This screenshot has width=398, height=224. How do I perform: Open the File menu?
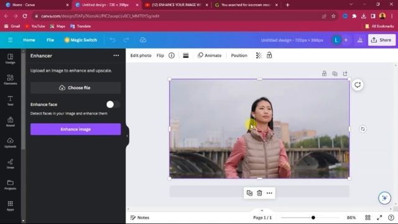tap(50, 40)
